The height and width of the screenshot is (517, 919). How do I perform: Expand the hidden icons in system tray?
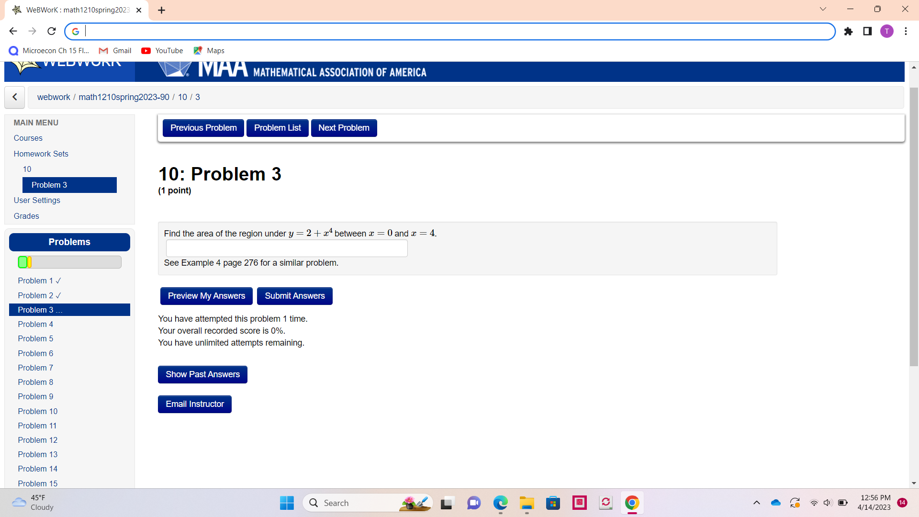pyautogui.click(x=757, y=503)
